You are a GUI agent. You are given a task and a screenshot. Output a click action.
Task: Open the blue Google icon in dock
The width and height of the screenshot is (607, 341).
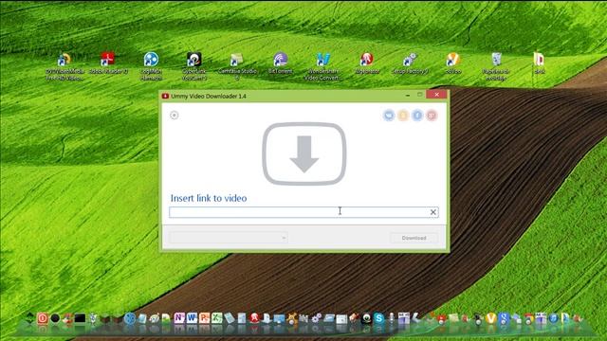504,318
